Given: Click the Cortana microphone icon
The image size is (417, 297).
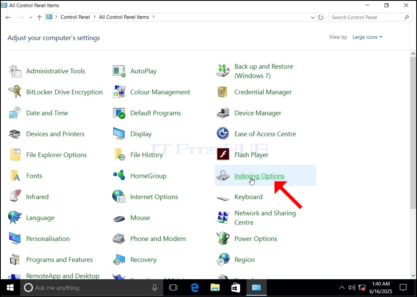Looking at the screenshot, I should tap(155, 287).
